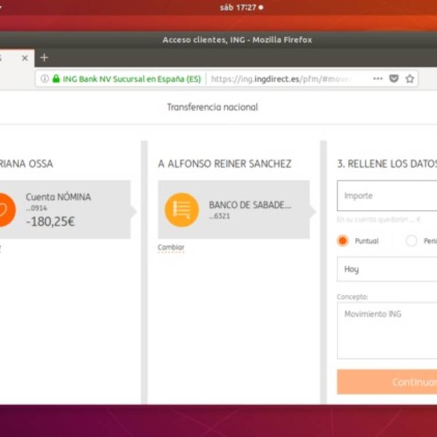
Task: Open site information icon in address bar
Action: click(x=45, y=79)
